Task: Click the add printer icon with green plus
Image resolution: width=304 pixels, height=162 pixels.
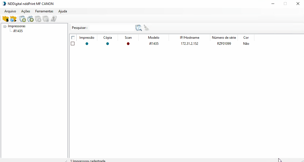Action: 22,19
